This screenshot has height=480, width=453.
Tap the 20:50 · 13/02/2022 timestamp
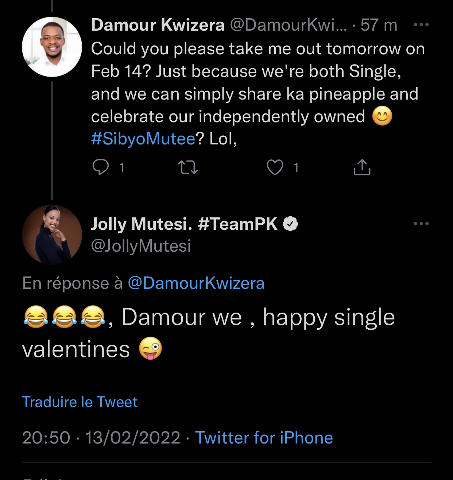[101, 438]
